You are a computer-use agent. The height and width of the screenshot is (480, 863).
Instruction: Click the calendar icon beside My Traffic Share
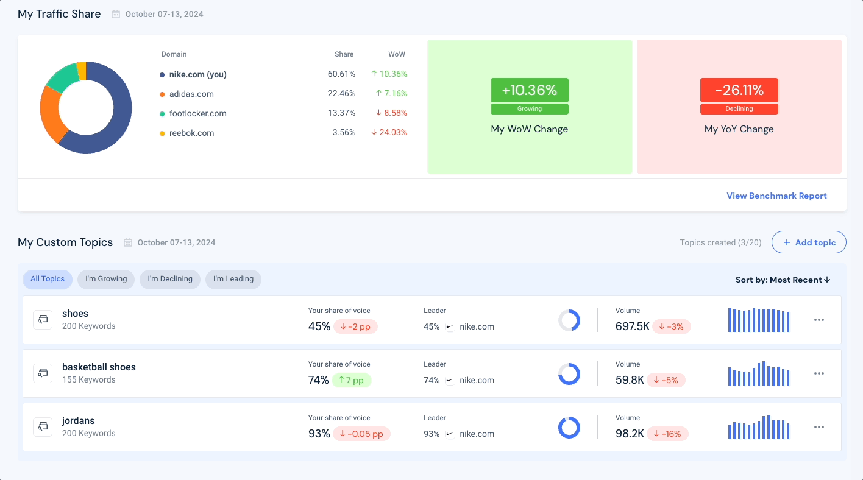point(116,14)
